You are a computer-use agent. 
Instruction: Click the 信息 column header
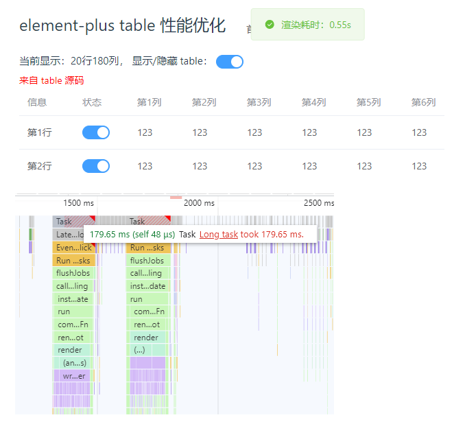tap(37, 102)
